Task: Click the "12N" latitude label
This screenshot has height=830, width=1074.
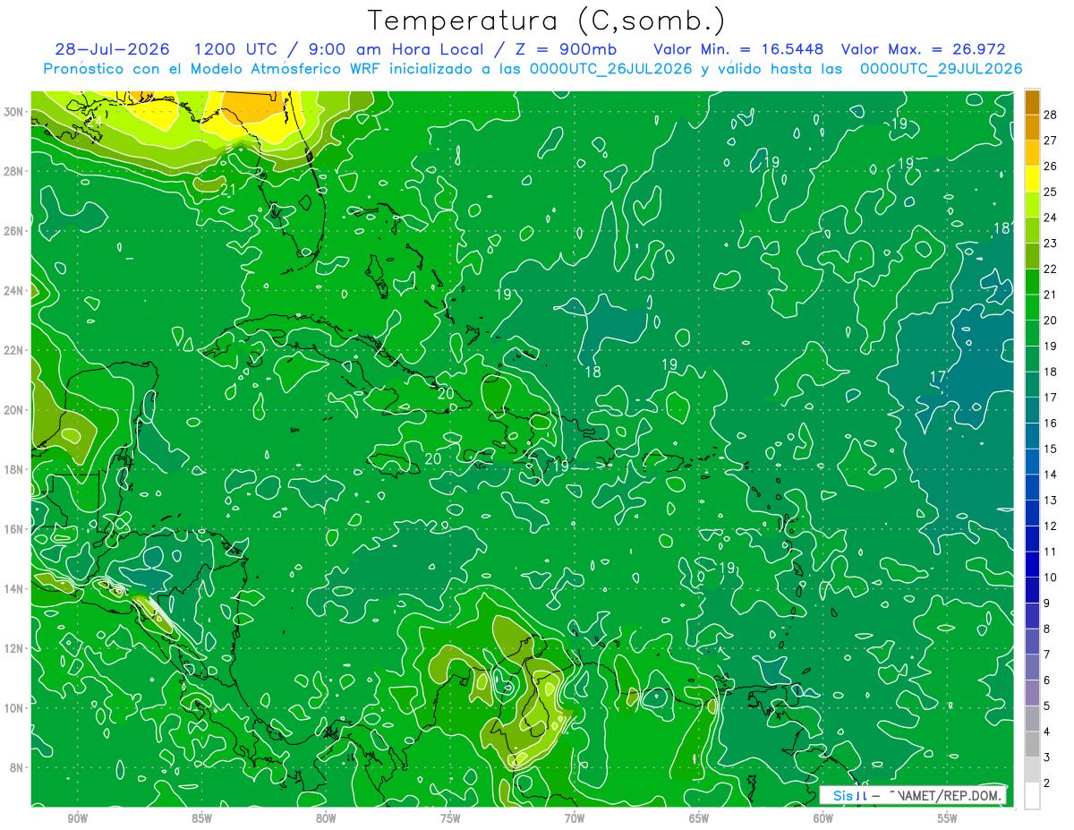Action: coord(14,648)
